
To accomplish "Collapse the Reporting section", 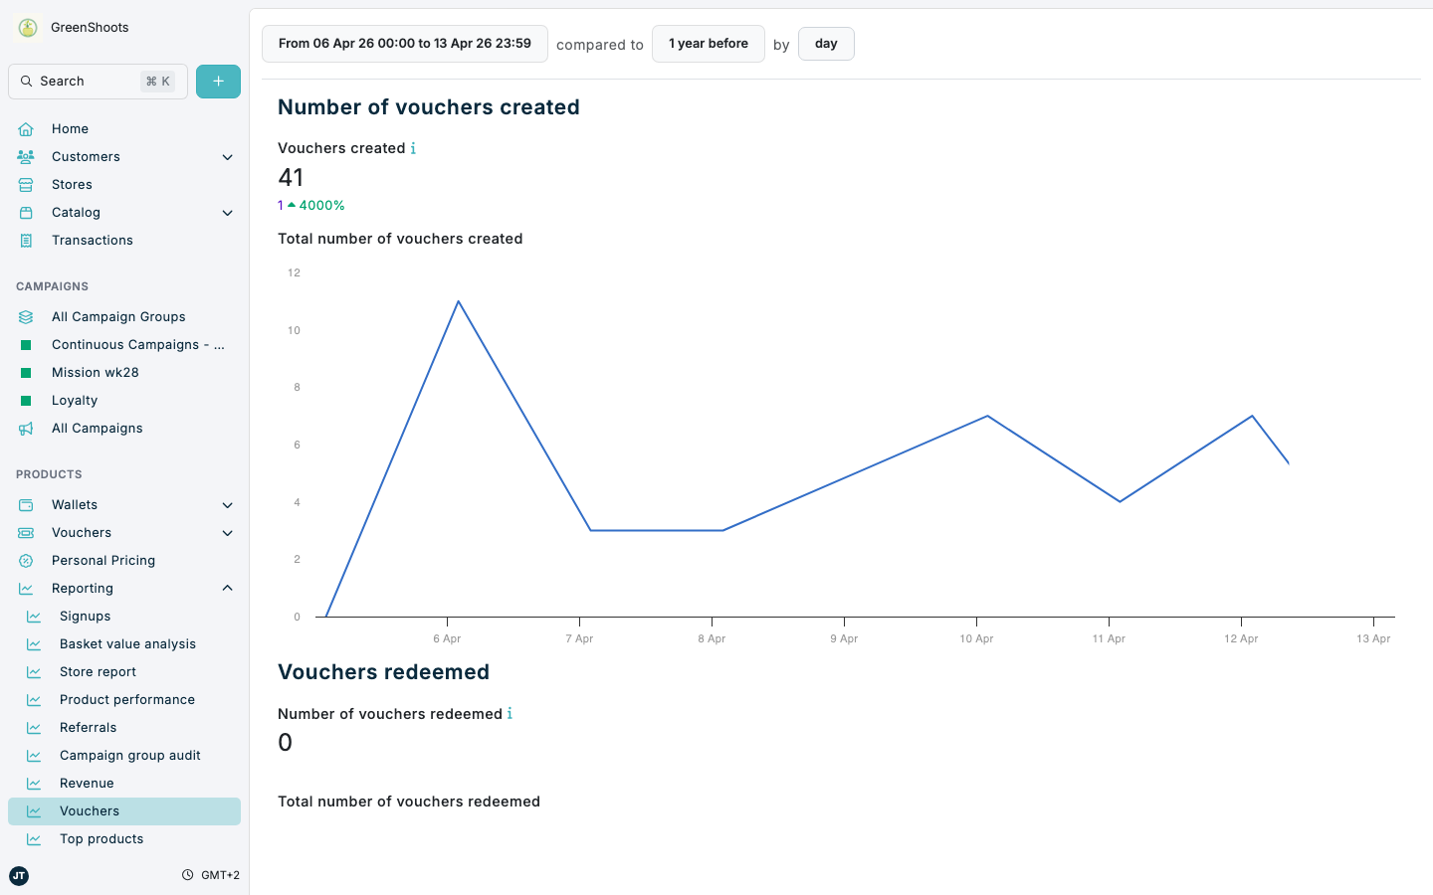I will pyautogui.click(x=227, y=588).
